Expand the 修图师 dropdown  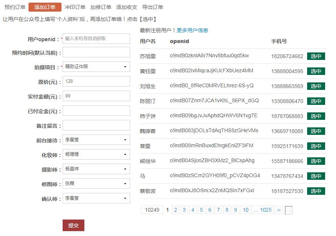coord(96,184)
